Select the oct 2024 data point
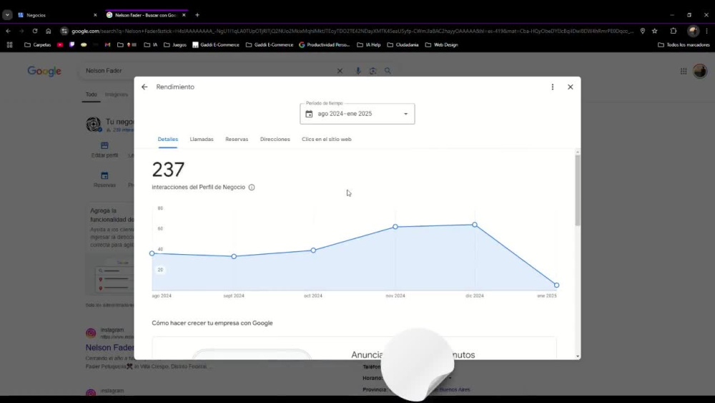 (x=313, y=250)
